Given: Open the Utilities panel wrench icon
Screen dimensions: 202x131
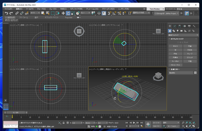Looking at the screenshot, I should (x=194, y=26).
